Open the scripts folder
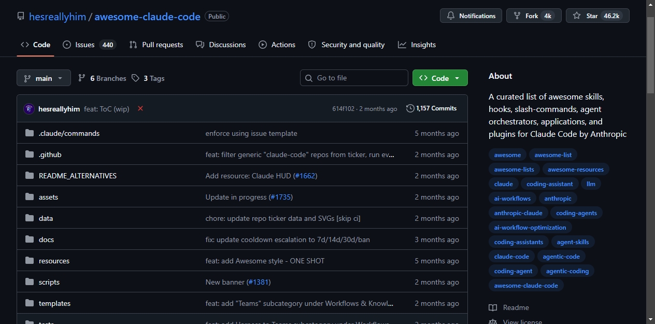Image resolution: width=655 pixels, height=324 pixels. click(x=49, y=282)
